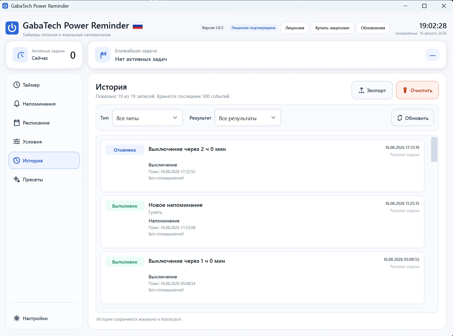453x336 pixels.
Task: Open the Все результаты result dropdown
Action: tap(248, 118)
